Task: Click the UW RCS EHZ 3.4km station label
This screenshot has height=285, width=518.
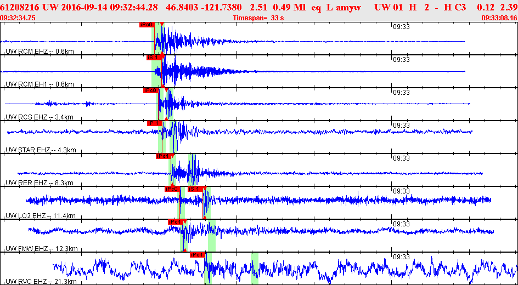Action: pos(40,117)
